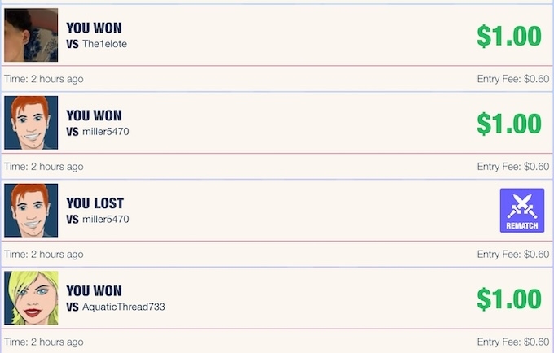
Task: Open AquaticThread733's blonde avatar
Action: pyautogui.click(x=31, y=298)
